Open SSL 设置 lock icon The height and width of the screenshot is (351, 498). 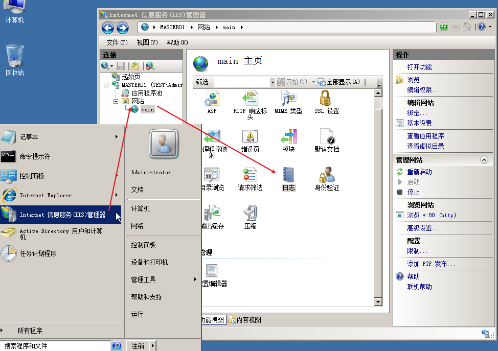(x=326, y=98)
